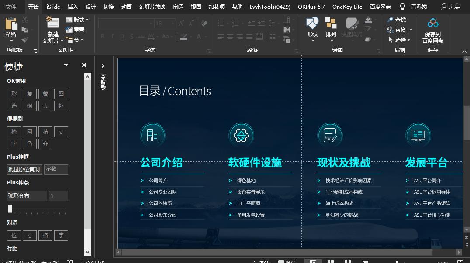Click the 弧形分布 button in Plus神条

tap(28, 196)
